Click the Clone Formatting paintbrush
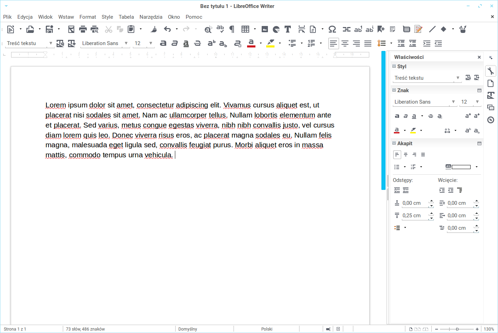The image size is (498, 333). pos(154,29)
